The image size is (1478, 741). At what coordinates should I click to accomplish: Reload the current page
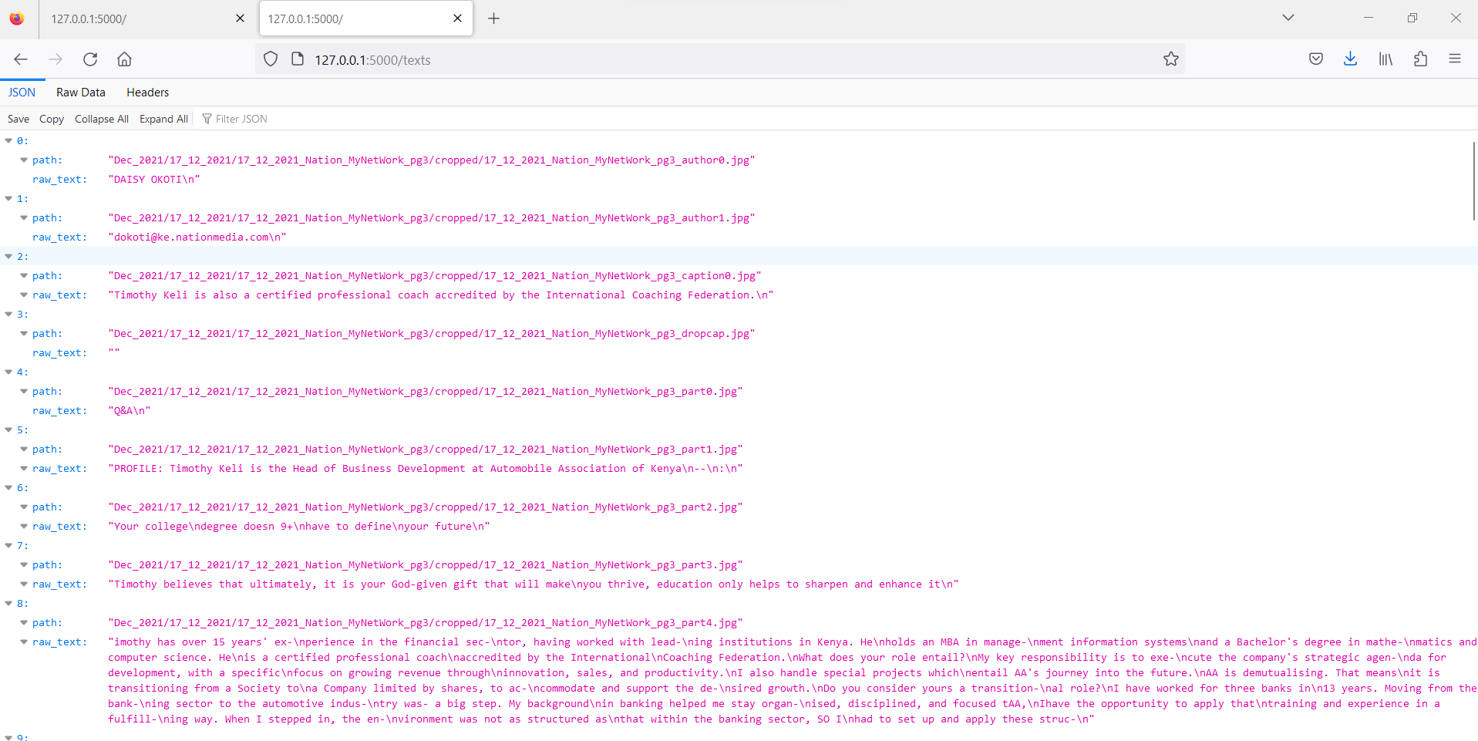(90, 59)
